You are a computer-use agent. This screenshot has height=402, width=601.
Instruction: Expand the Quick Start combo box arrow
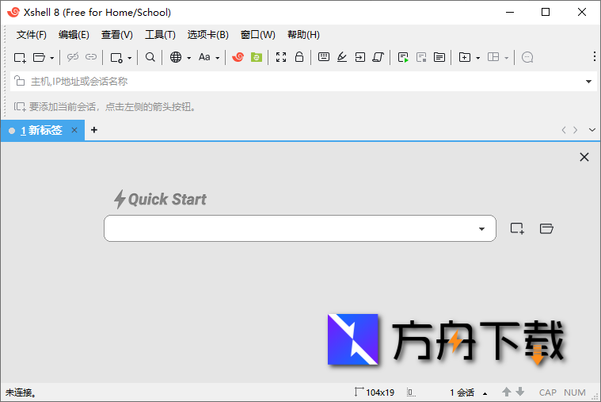coord(481,229)
